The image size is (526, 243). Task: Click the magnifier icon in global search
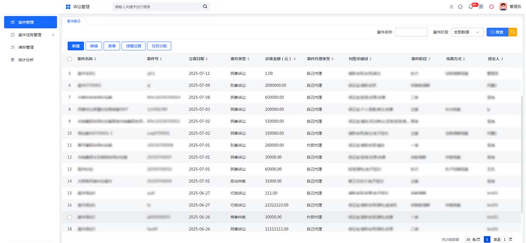click(205, 7)
